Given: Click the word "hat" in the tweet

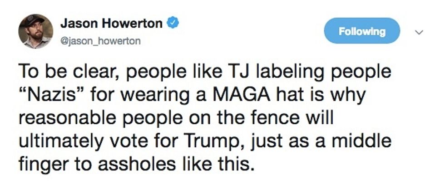Looking at the screenshot, I should click(306, 96).
